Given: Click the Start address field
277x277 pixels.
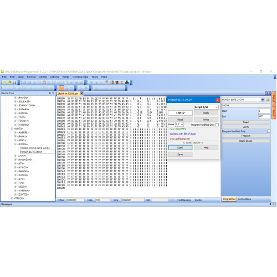Looking at the screenshot, I should coord(264,111).
